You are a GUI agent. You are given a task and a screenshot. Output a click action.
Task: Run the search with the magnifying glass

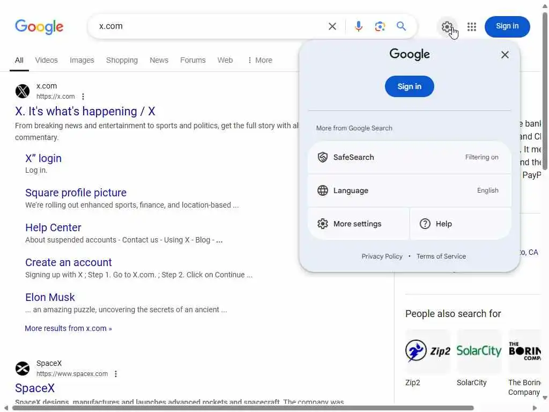[401, 26]
